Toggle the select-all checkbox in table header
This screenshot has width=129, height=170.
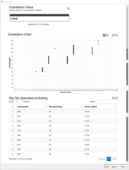coord(13,107)
